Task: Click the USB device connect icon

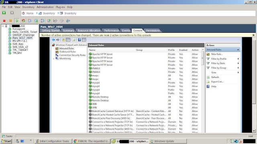Action: 68,21
